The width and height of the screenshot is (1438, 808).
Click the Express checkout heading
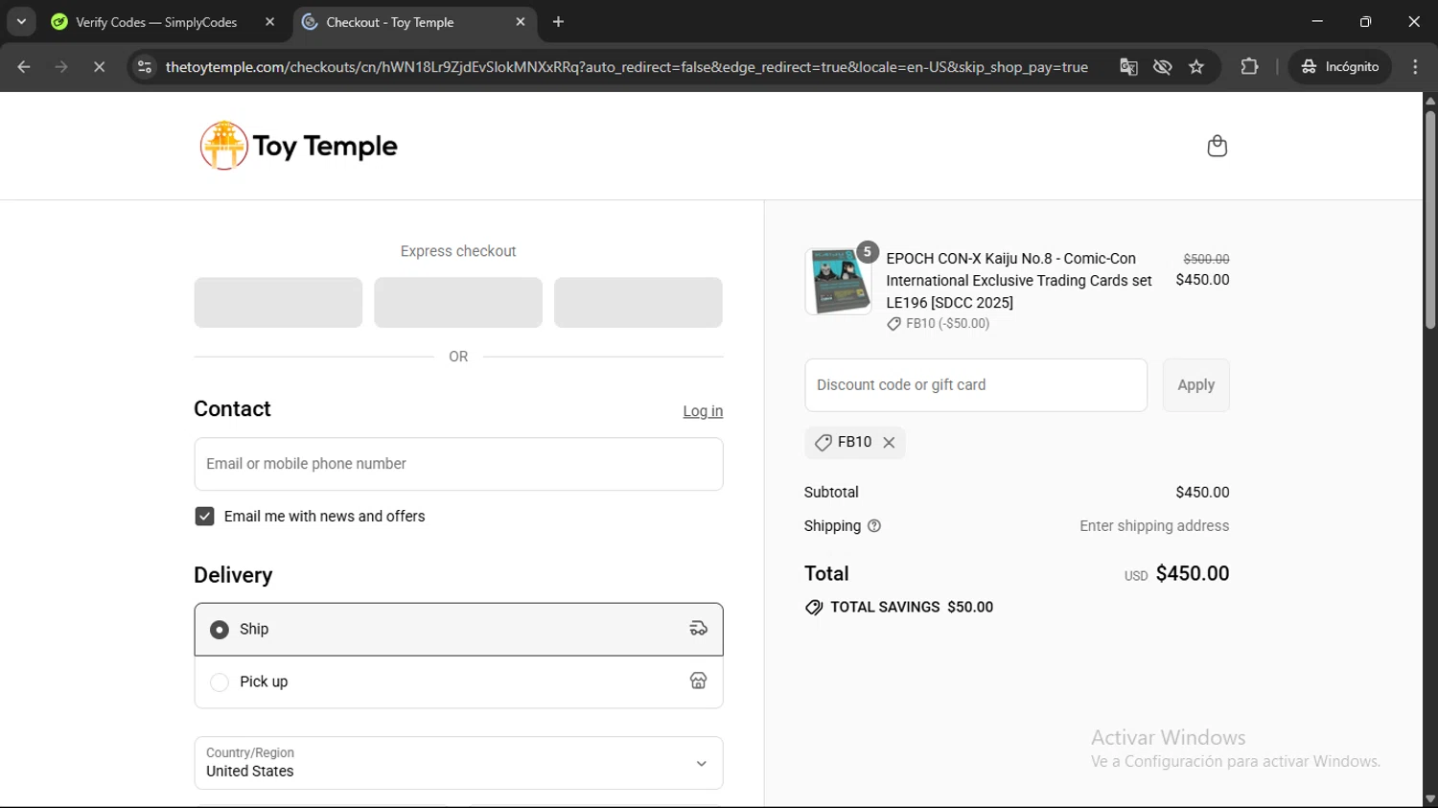click(458, 251)
